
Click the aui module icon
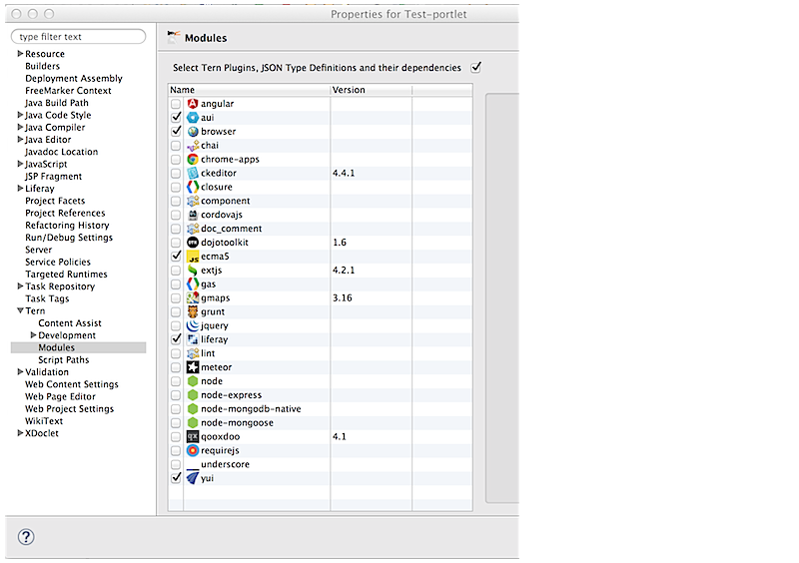tap(193, 117)
